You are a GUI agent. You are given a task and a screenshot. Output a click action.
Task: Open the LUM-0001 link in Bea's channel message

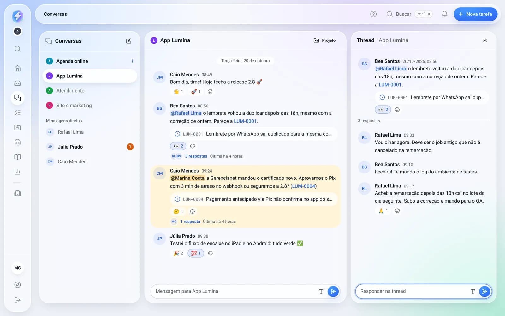pyautogui.click(x=245, y=121)
